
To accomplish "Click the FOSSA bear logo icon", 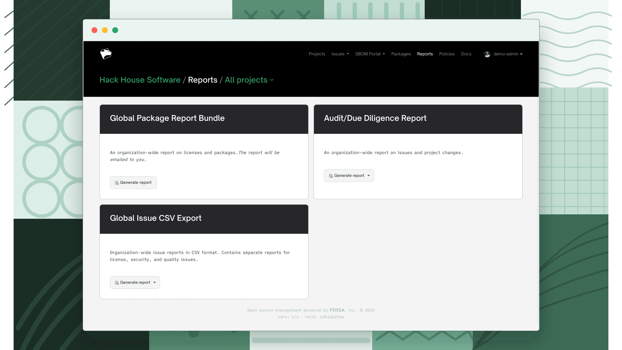I will [x=106, y=54].
